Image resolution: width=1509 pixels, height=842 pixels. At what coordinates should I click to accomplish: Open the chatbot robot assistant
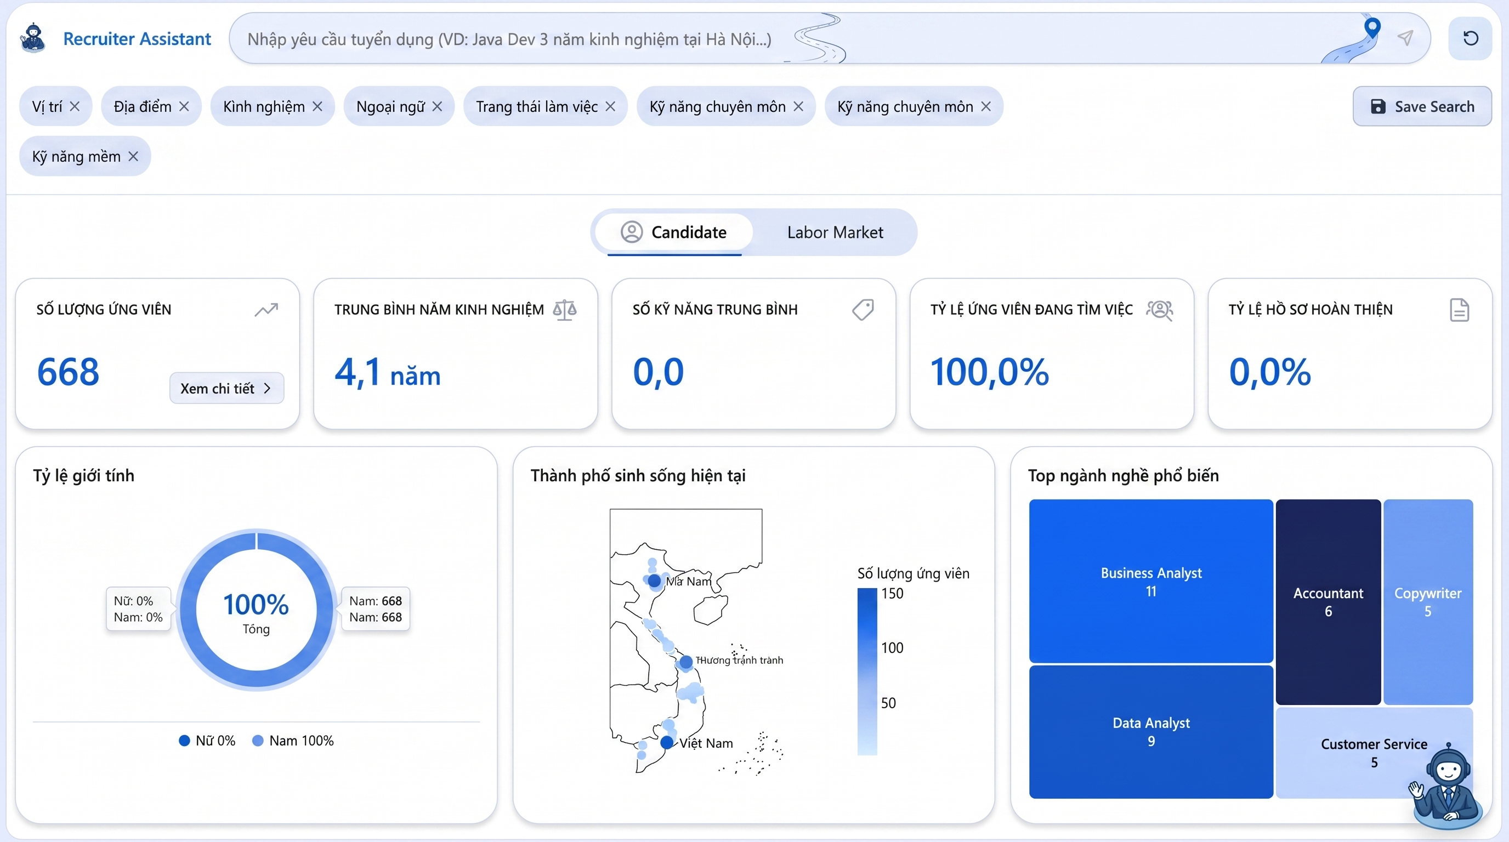coord(1447,786)
